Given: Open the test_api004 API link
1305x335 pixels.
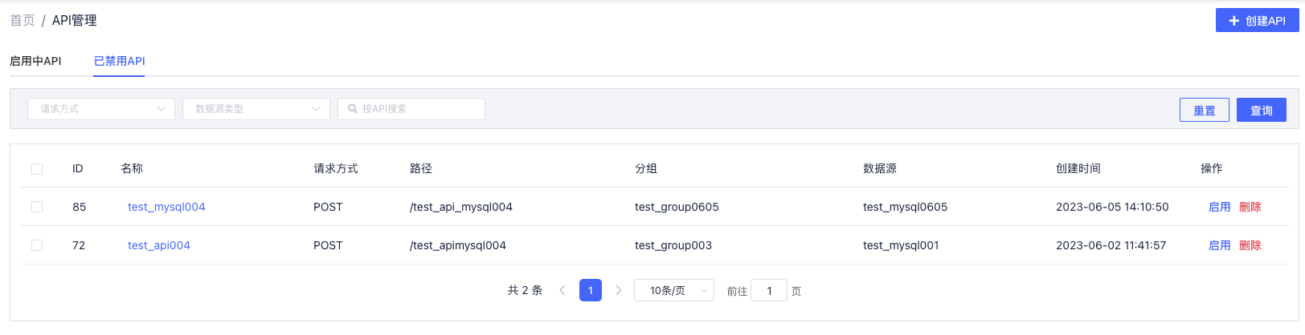Looking at the screenshot, I should 159,245.
